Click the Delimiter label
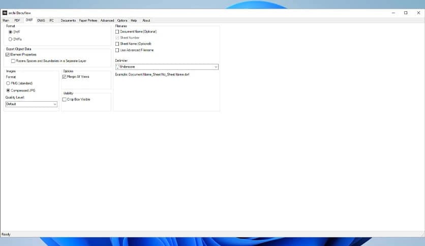425x246 pixels. point(122,60)
